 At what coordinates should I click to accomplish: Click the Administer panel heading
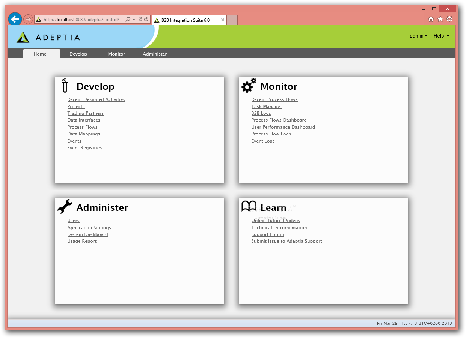pos(102,207)
